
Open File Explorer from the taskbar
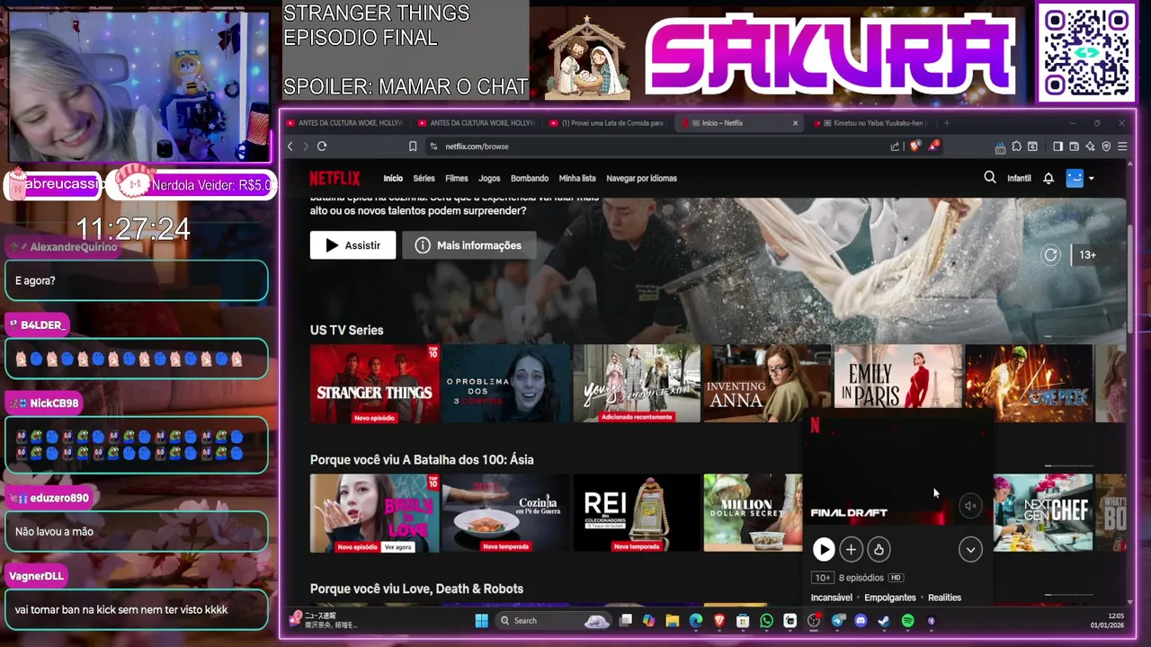point(672,621)
